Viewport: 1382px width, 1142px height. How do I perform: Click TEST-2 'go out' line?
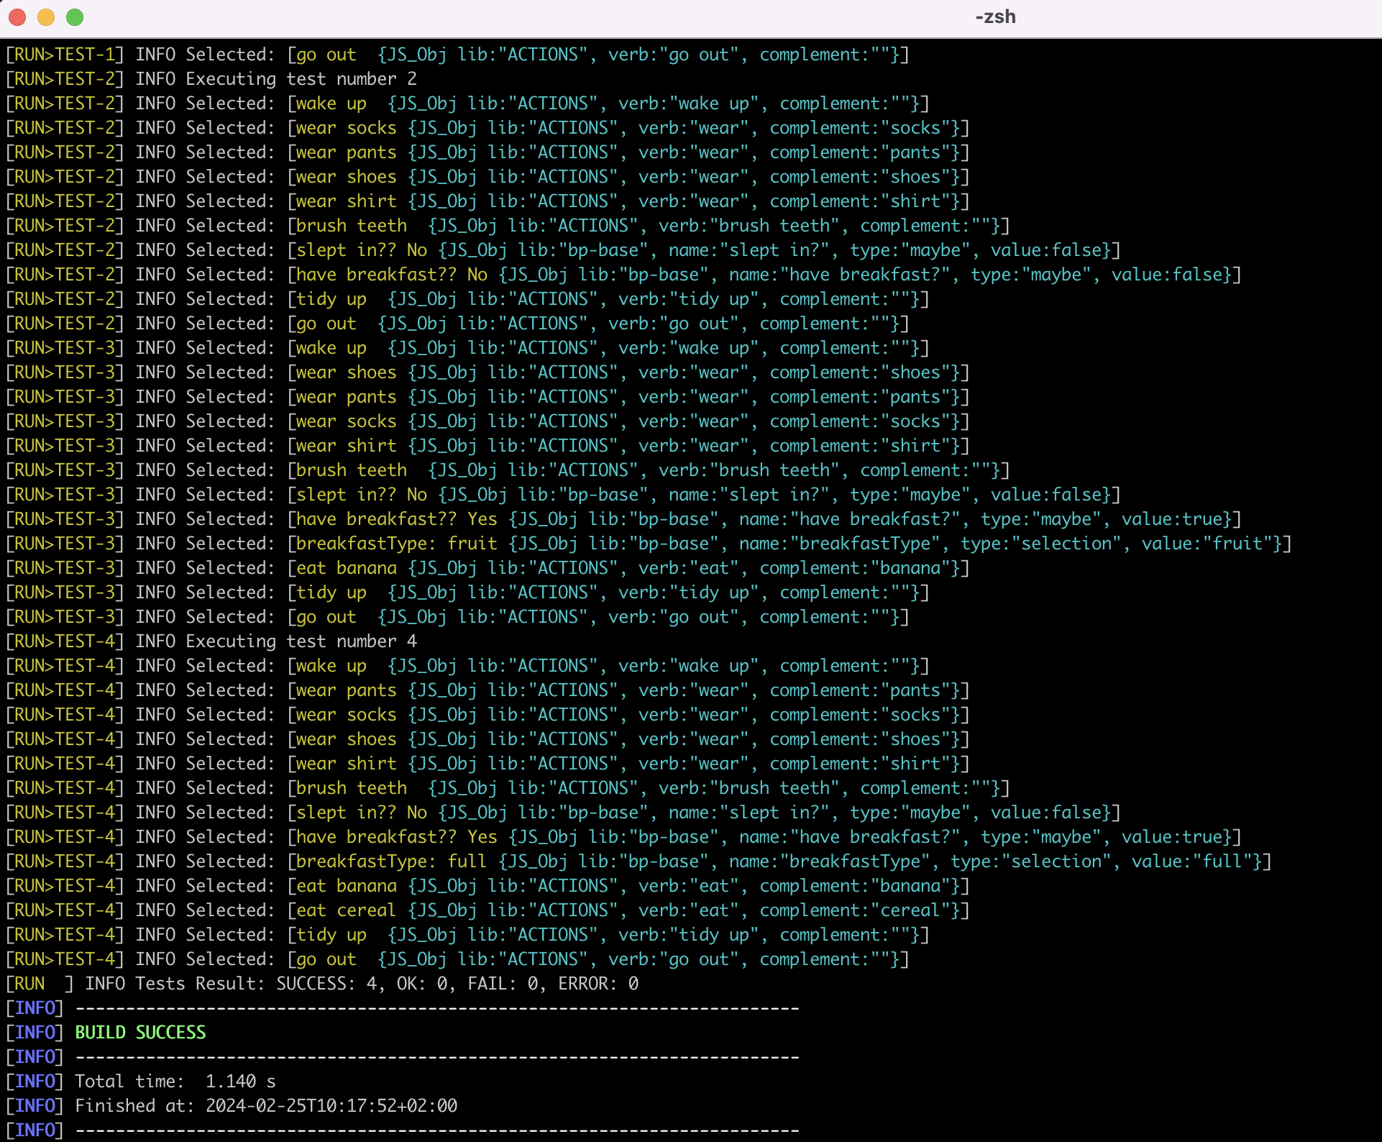point(458,324)
